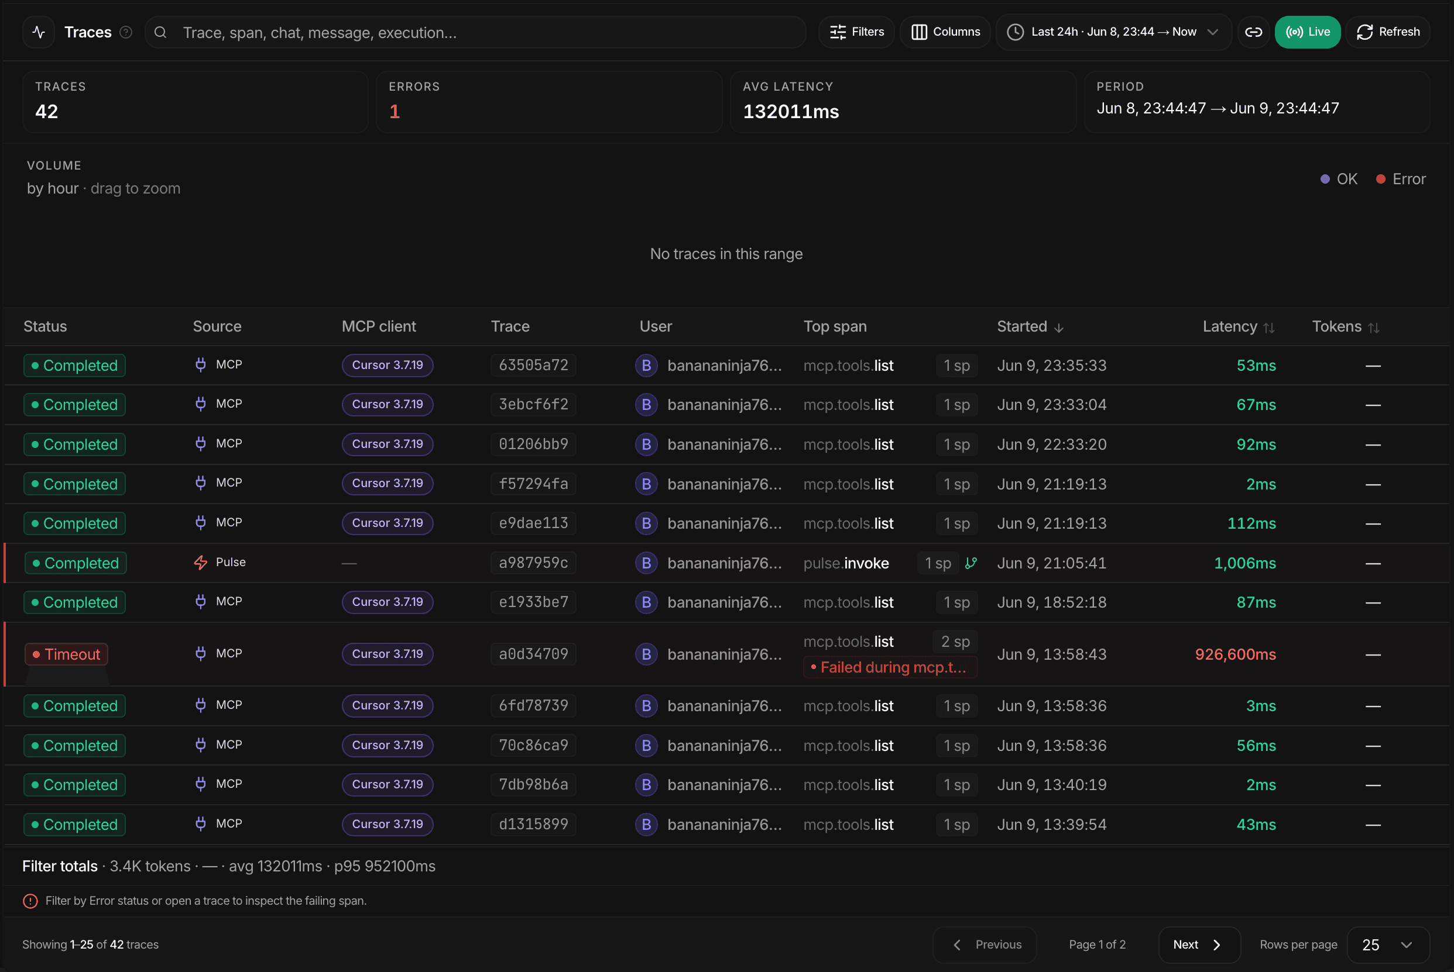
Task: Click the Refresh circular arrows icon
Action: 1364,32
